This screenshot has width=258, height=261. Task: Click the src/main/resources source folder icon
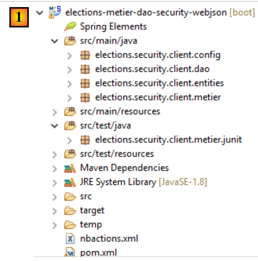point(70,112)
